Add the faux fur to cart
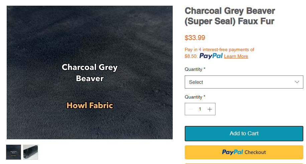The width and height of the screenshot is (306, 164). (244, 134)
